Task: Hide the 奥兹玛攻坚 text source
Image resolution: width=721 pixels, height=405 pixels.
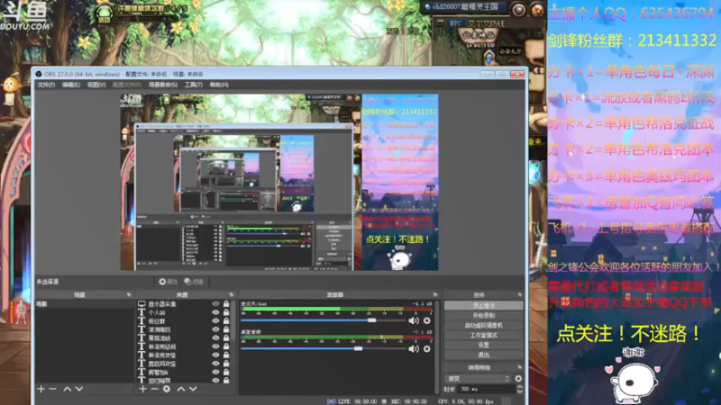Action: point(215,364)
